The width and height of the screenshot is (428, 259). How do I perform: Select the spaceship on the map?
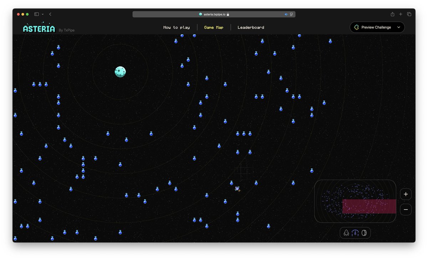point(238,189)
